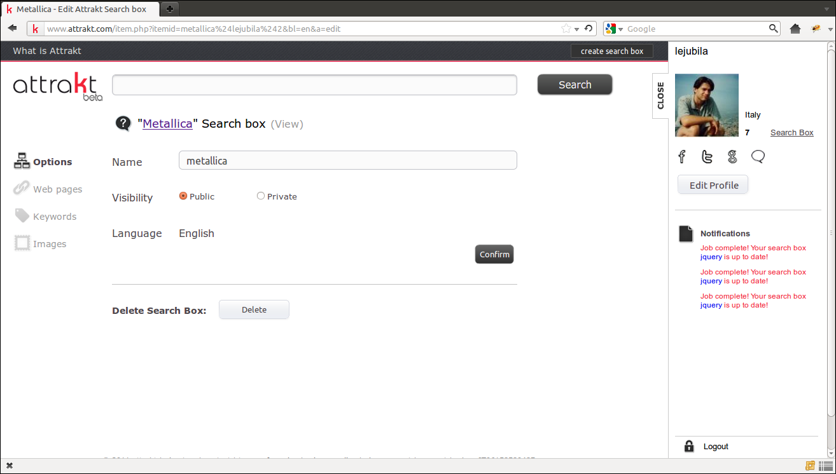Click the main Attrakt search field

[x=314, y=85]
